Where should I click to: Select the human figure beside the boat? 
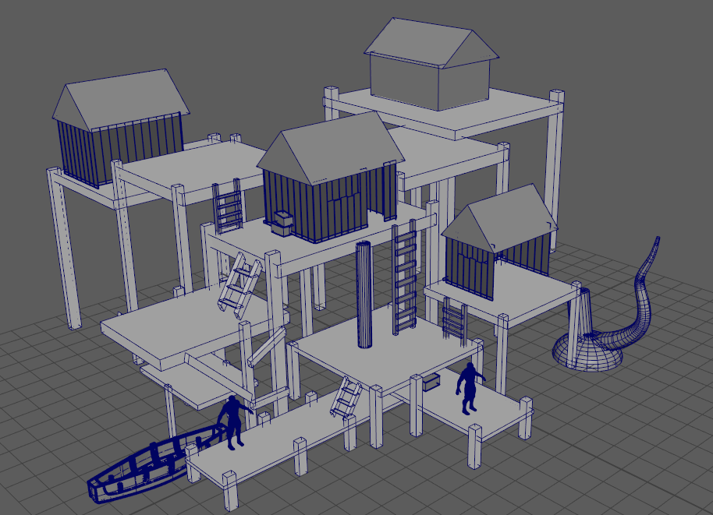tap(234, 422)
